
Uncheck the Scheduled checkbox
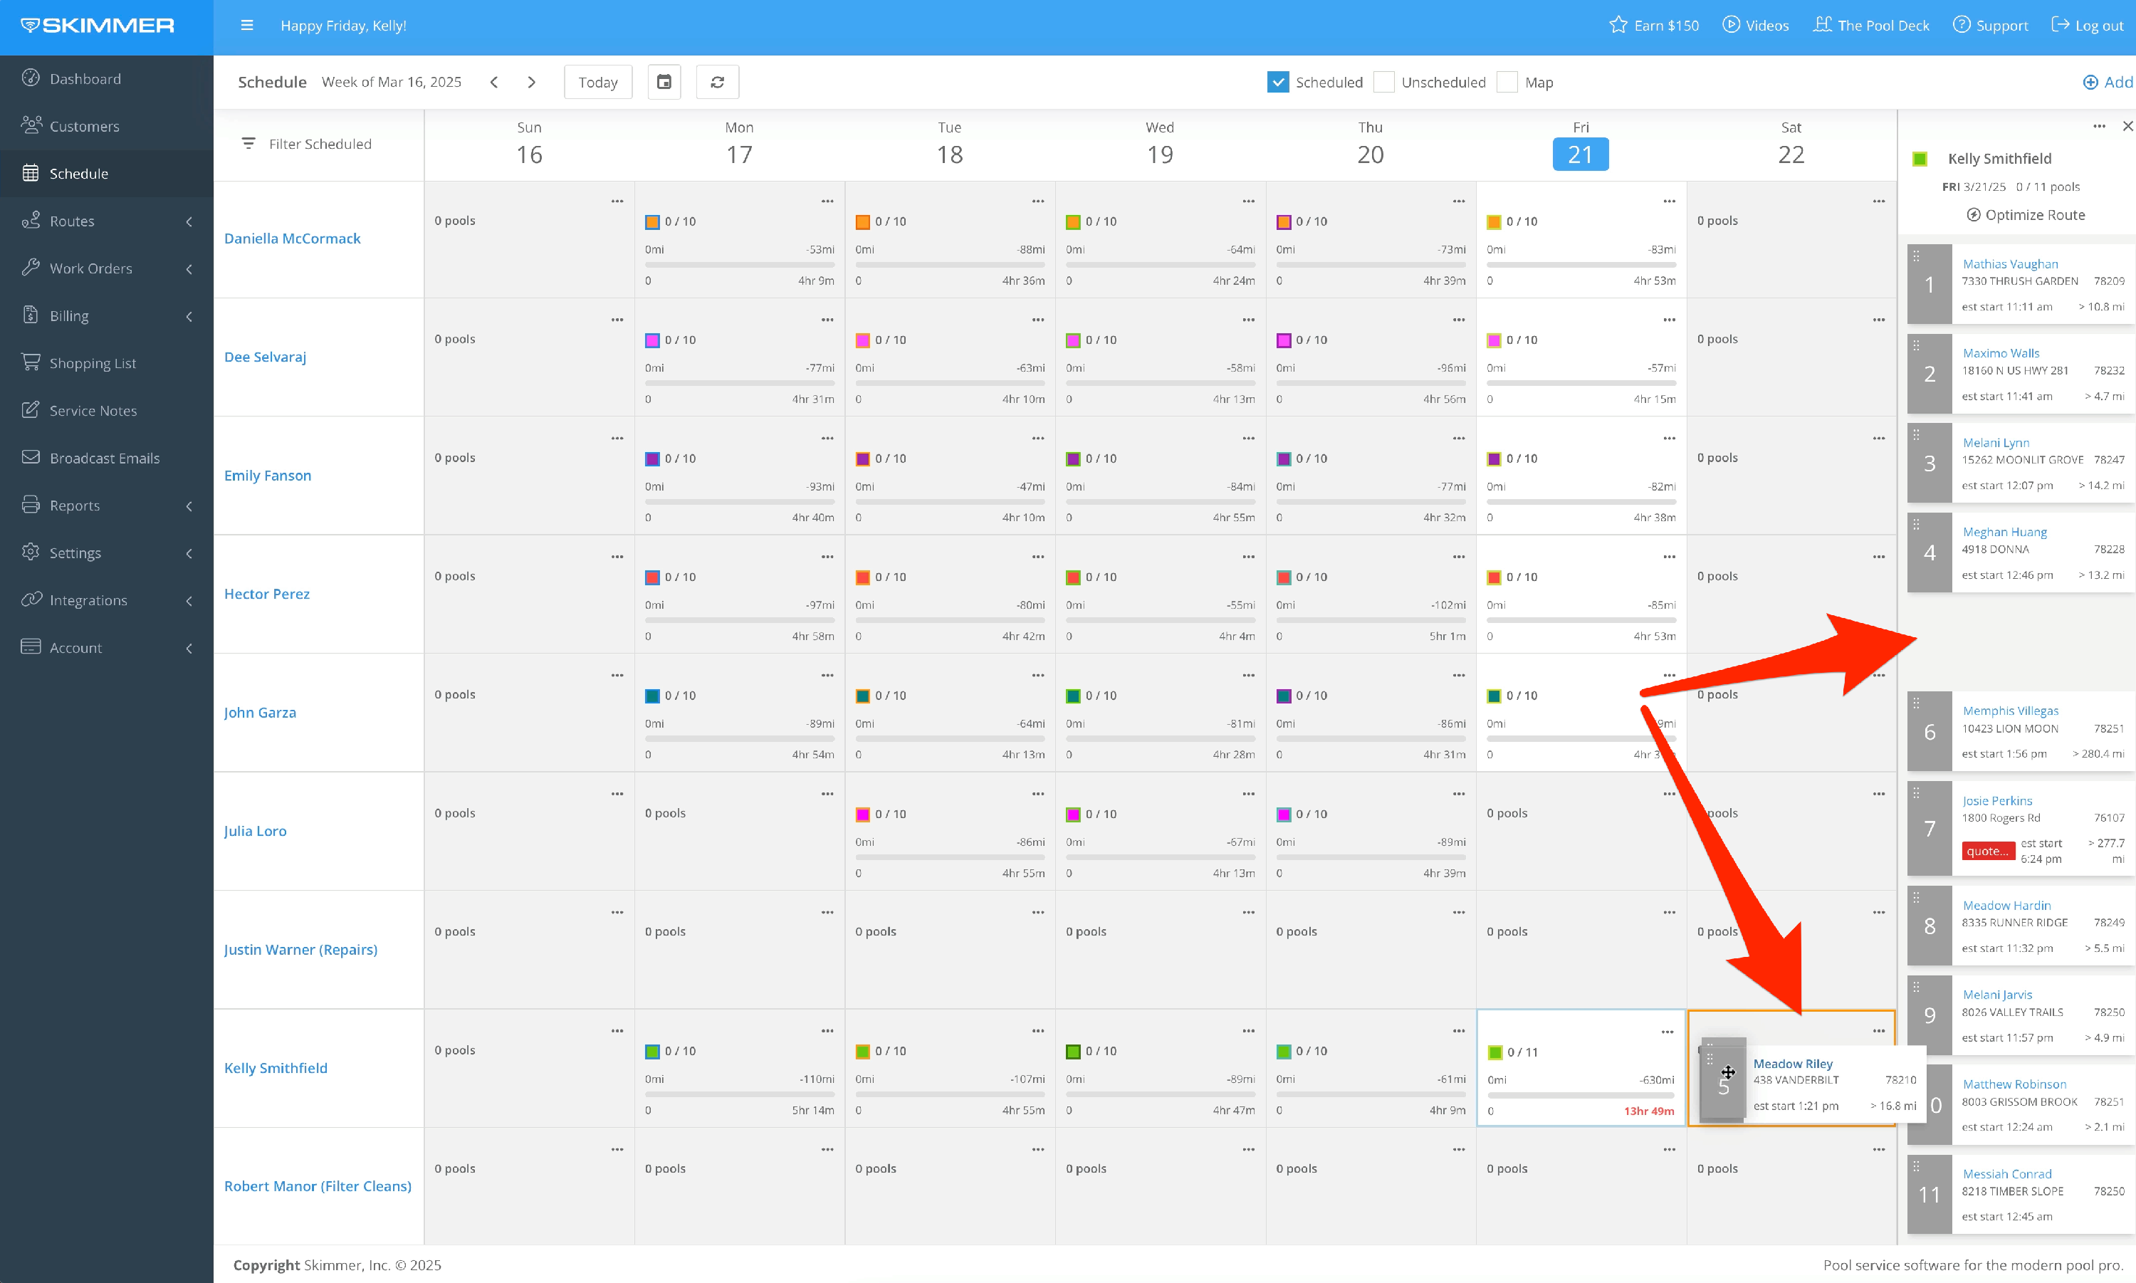pyautogui.click(x=1277, y=82)
